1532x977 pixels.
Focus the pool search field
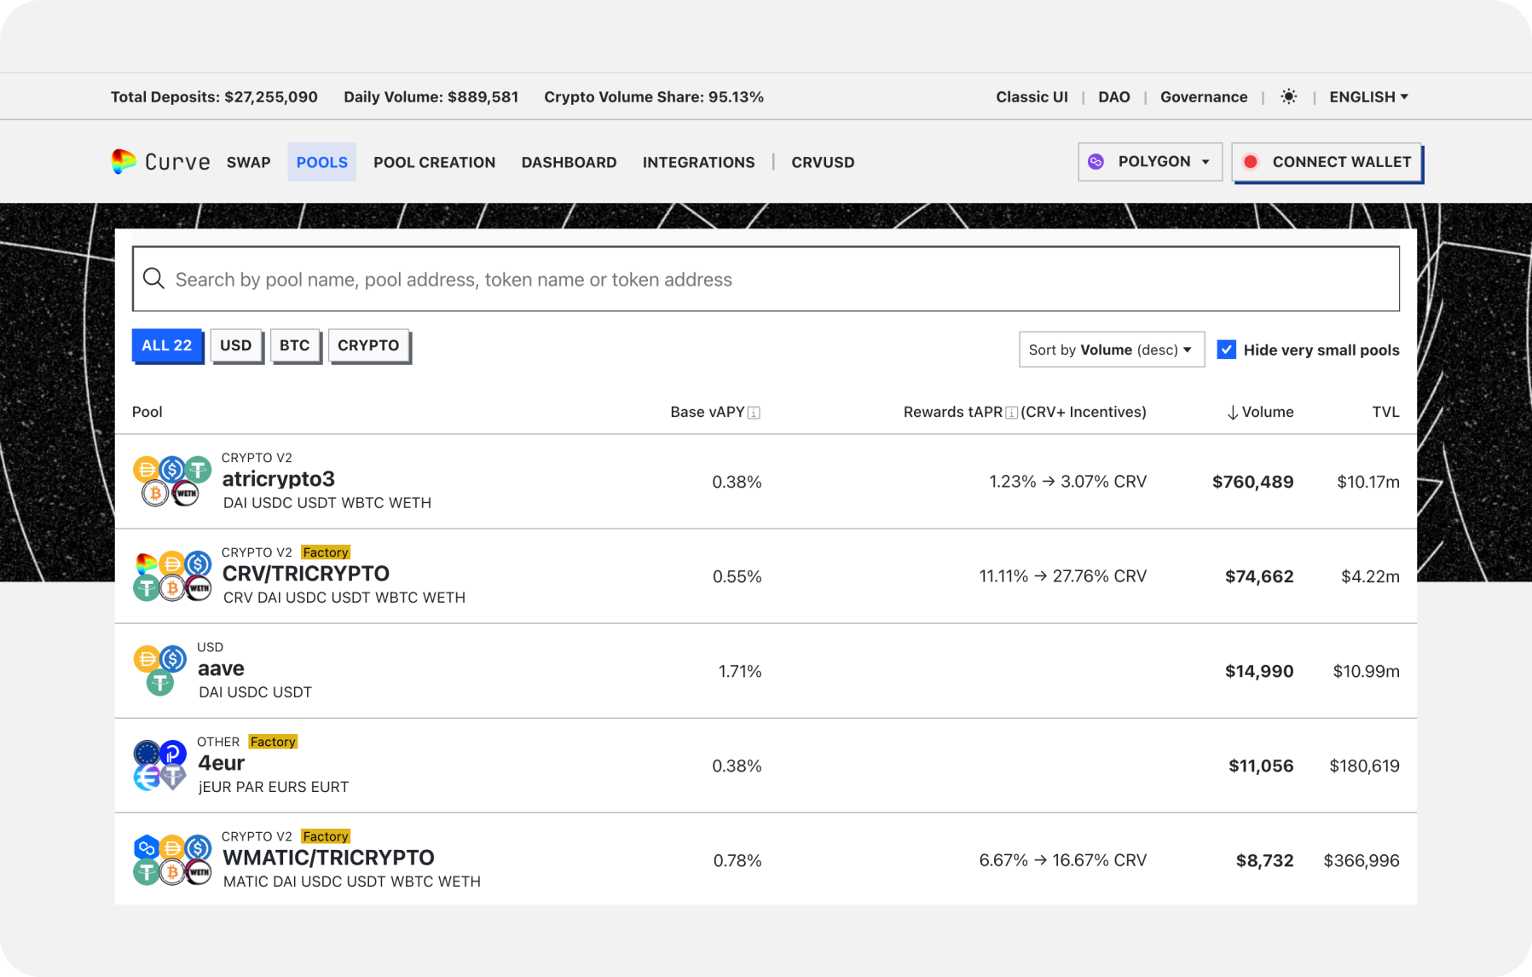click(x=766, y=279)
